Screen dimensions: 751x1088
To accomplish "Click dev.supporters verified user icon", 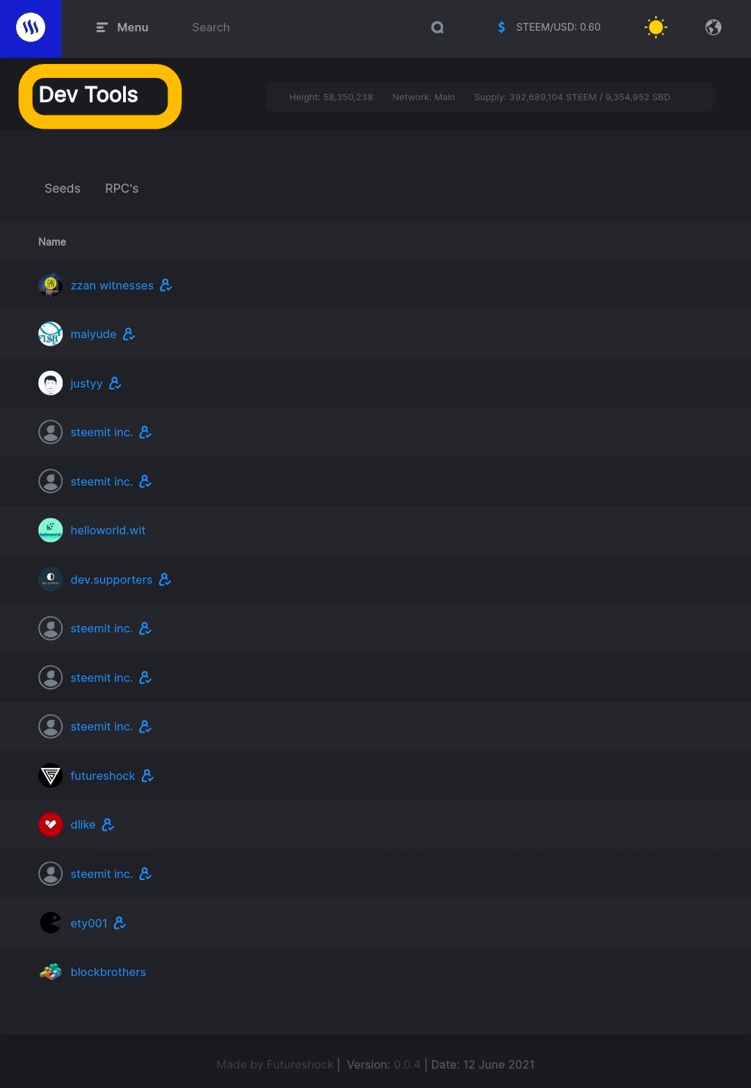I will click(165, 579).
